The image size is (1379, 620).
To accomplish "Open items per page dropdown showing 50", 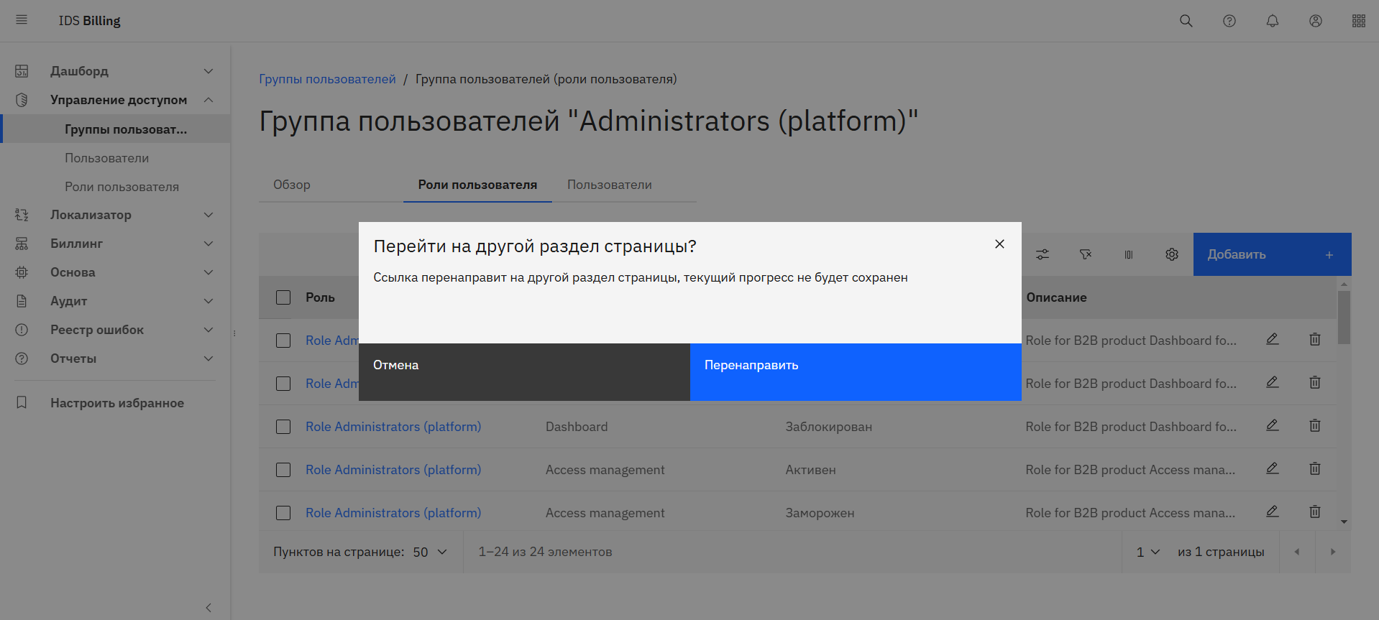I will pos(430,552).
